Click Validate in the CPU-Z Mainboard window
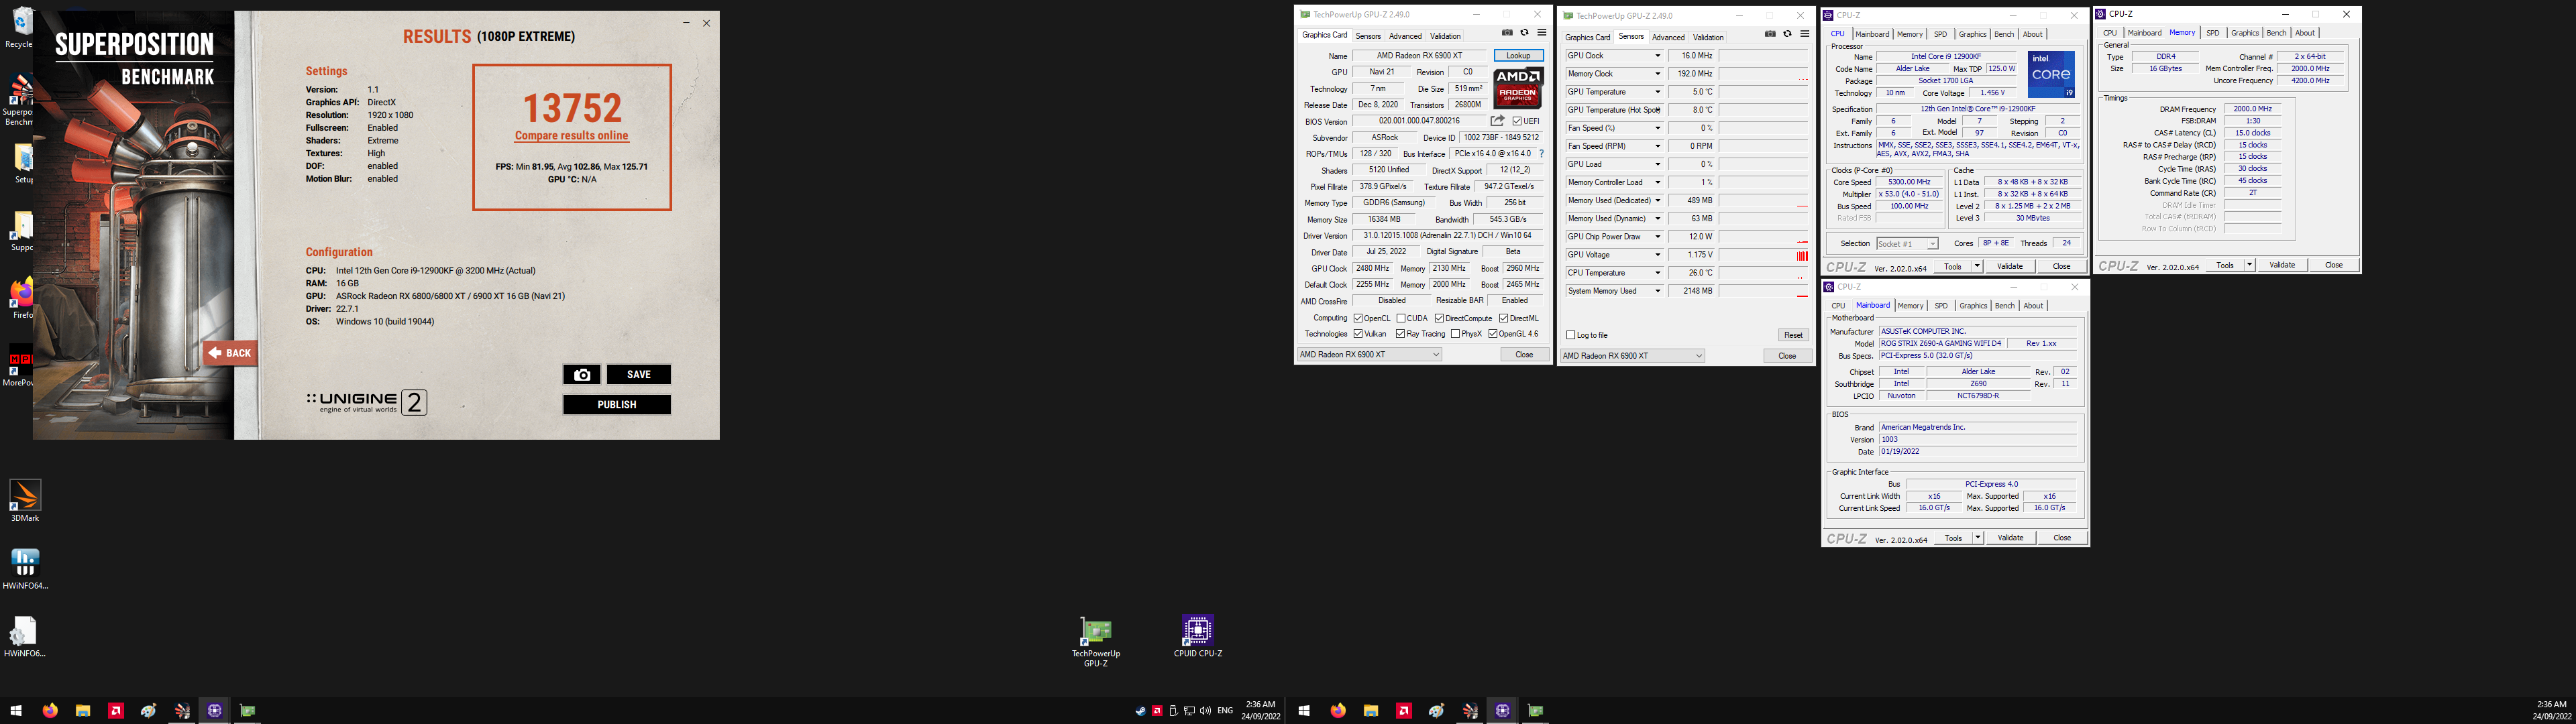Screen dimensions: 2576x724 (x=2010, y=538)
